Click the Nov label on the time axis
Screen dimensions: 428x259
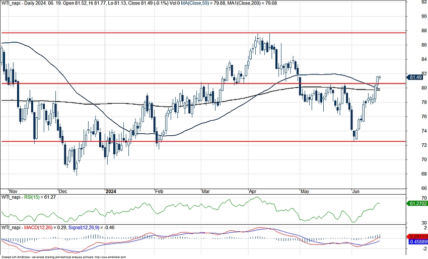(x=14, y=192)
